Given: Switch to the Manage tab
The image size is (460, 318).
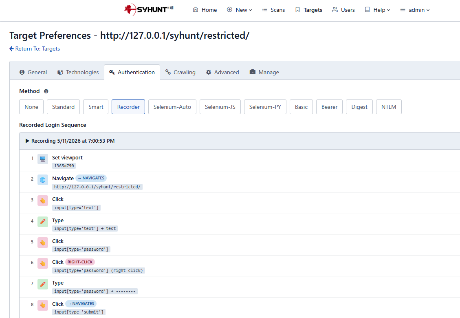Looking at the screenshot, I should point(264,72).
